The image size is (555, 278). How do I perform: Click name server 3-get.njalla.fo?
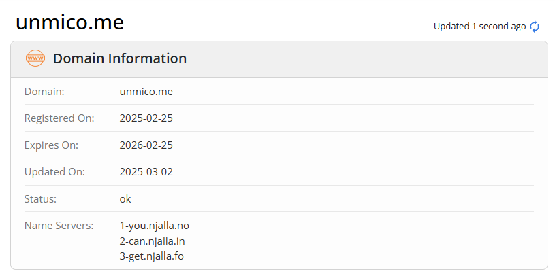[x=152, y=256]
